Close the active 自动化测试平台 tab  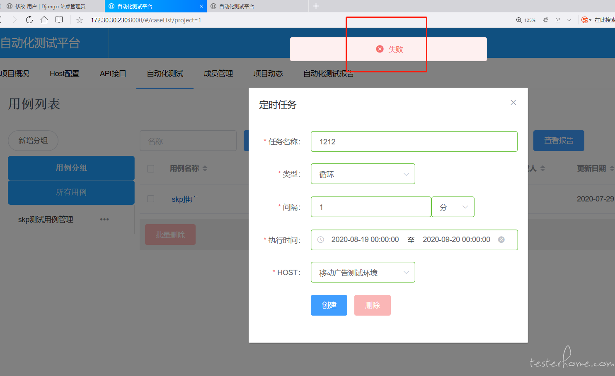tap(201, 6)
